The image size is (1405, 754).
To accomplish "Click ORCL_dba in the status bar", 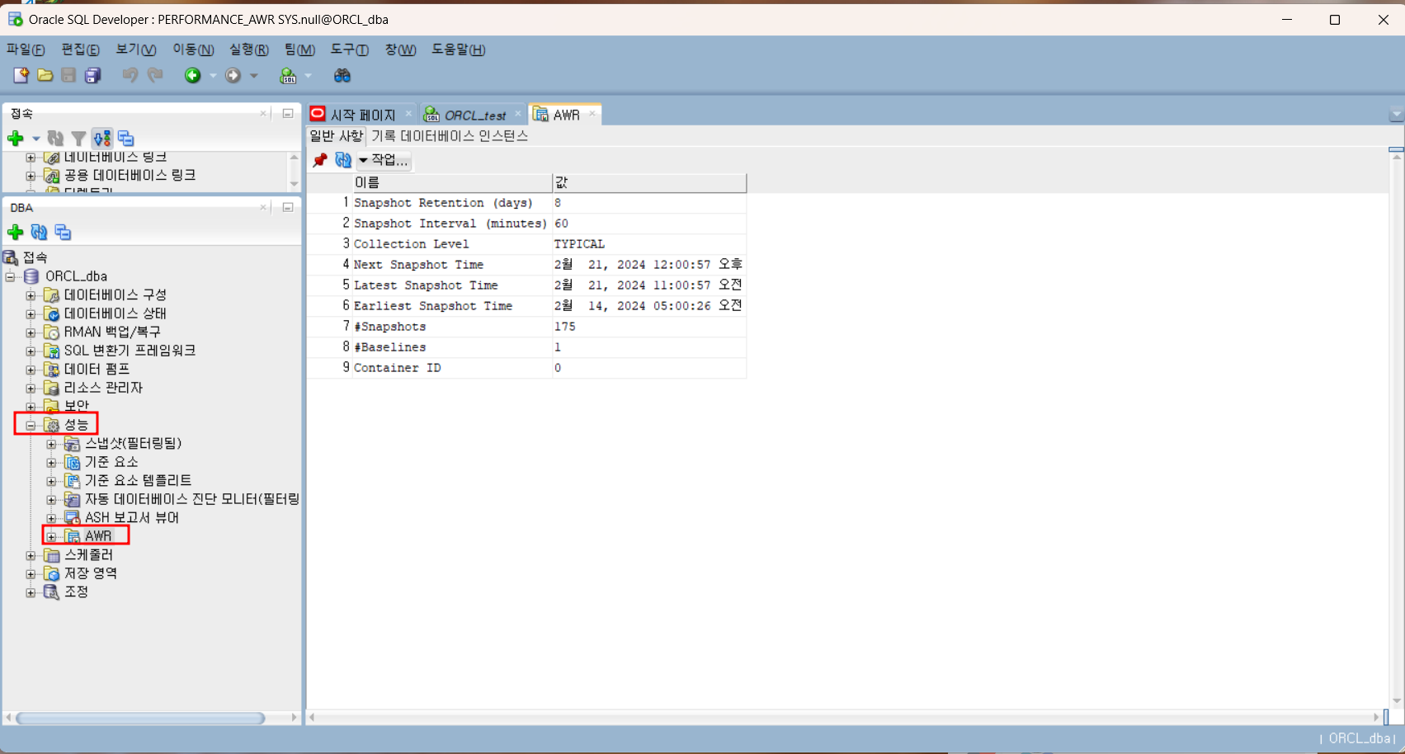I will coord(1360,738).
